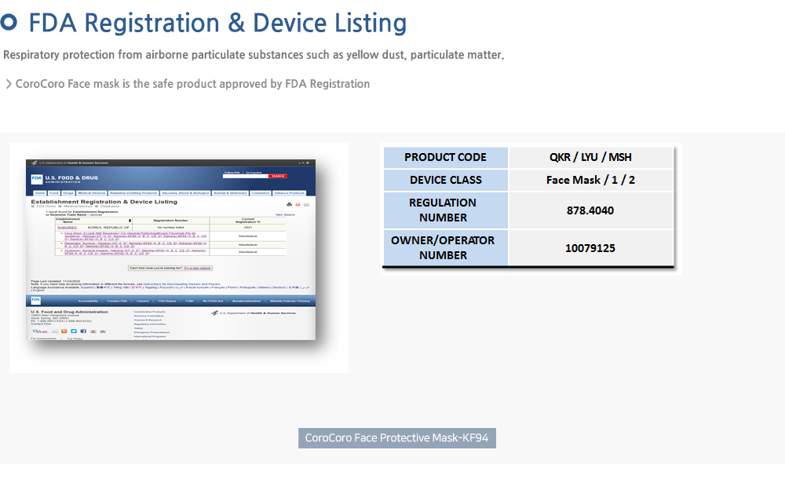Screen dimensions: 785x501
Task: Click the chevron before CoroCoro Face mask text
Action: [9, 84]
